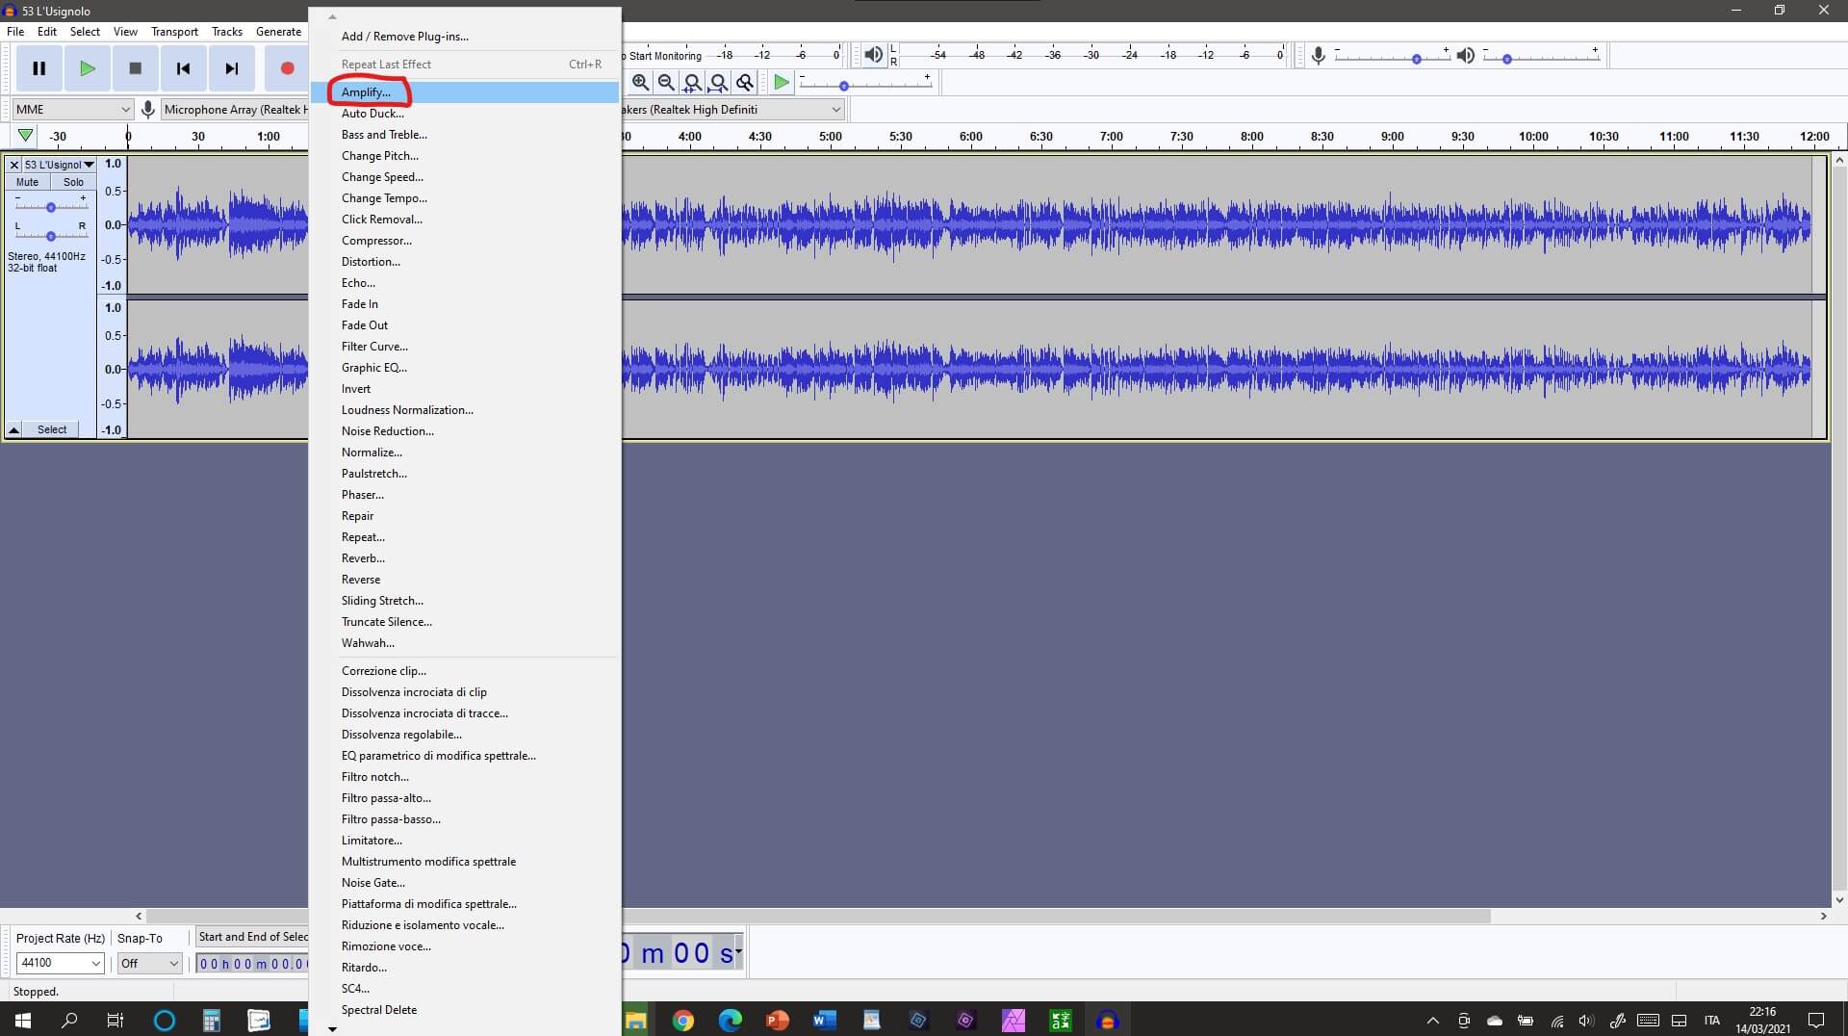
Task: Choose Noise Reduction... effect
Action: [387, 431]
